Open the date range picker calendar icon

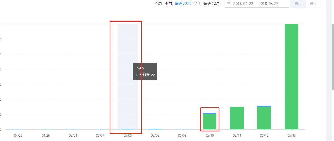click(229, 3)
